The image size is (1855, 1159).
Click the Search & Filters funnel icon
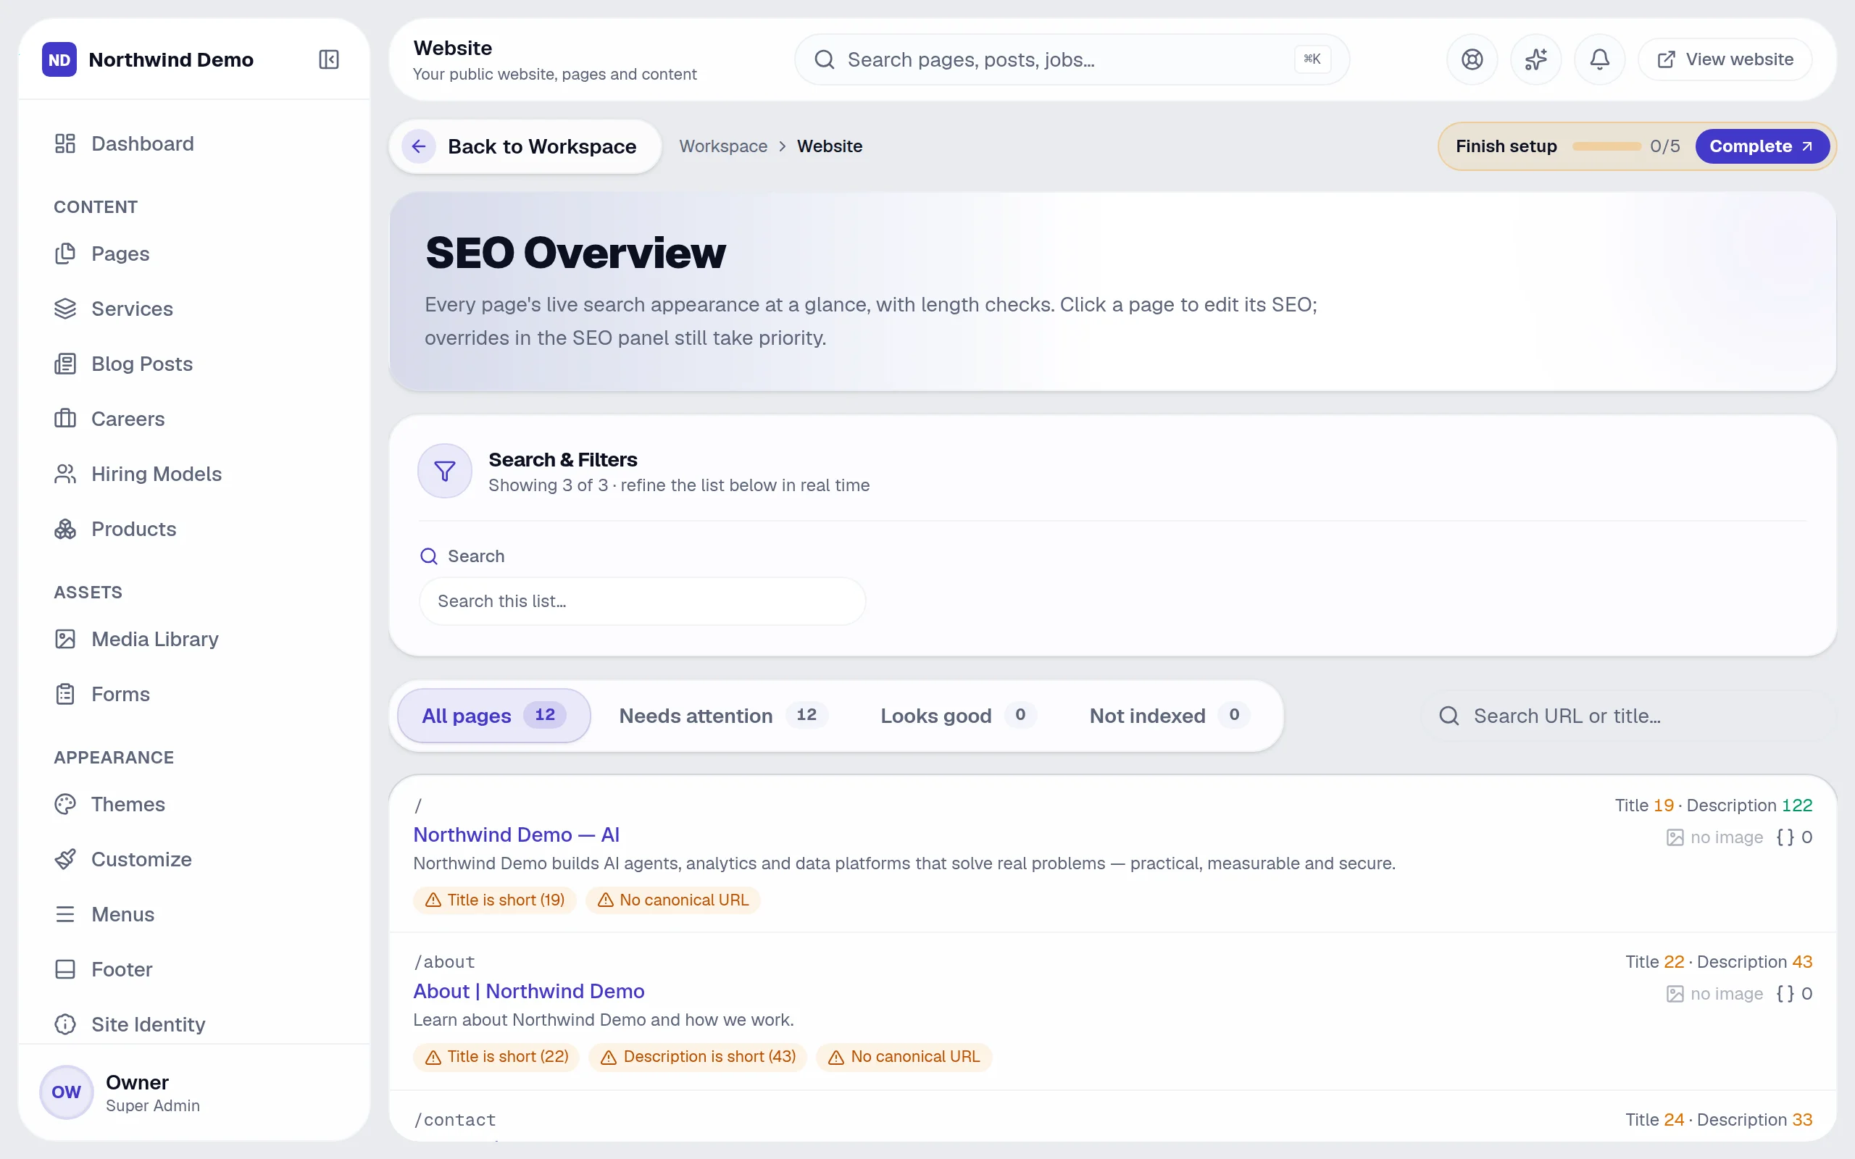coord(445,471)
